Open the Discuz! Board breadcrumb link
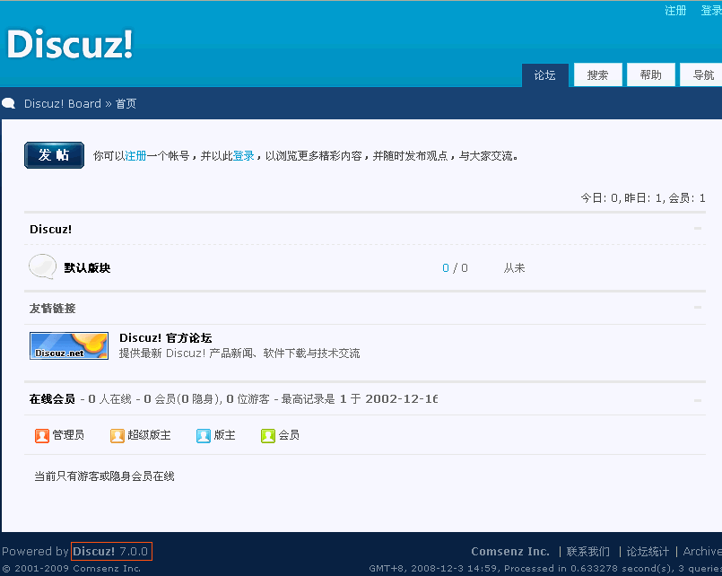The width and height of the screenshot is (722, 576). 63,103
